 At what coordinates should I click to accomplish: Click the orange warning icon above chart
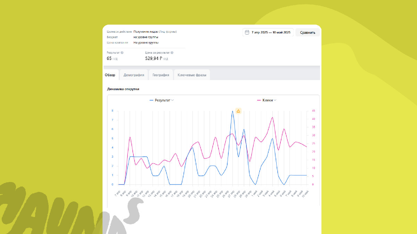pyautogui.click(x=238, y=111)
